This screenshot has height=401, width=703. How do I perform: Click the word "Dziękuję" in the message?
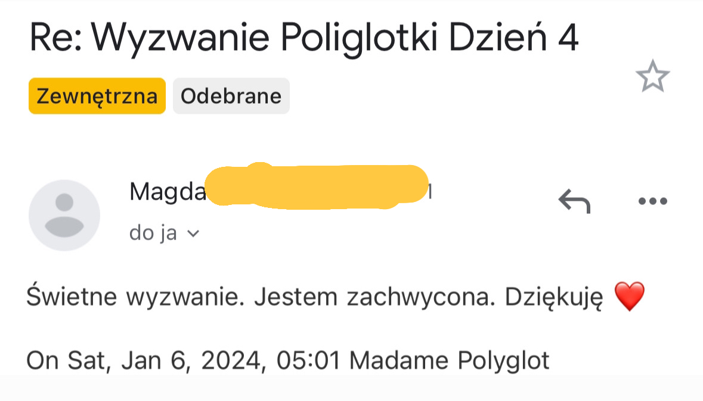click(x=554, y=297)
